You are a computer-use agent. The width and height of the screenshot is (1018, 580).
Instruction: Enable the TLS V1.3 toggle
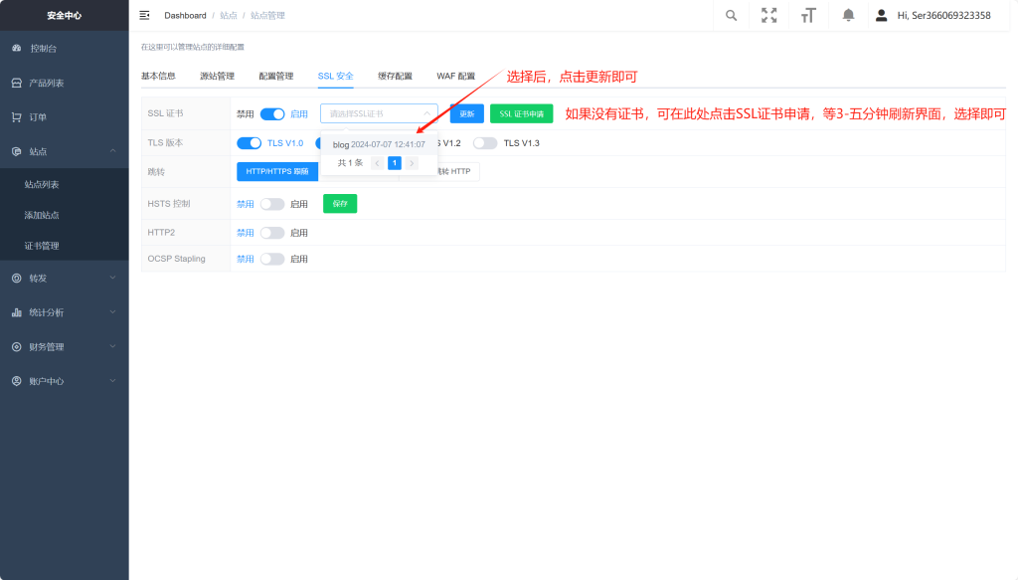pyautogui.click(x=485, y=142)
